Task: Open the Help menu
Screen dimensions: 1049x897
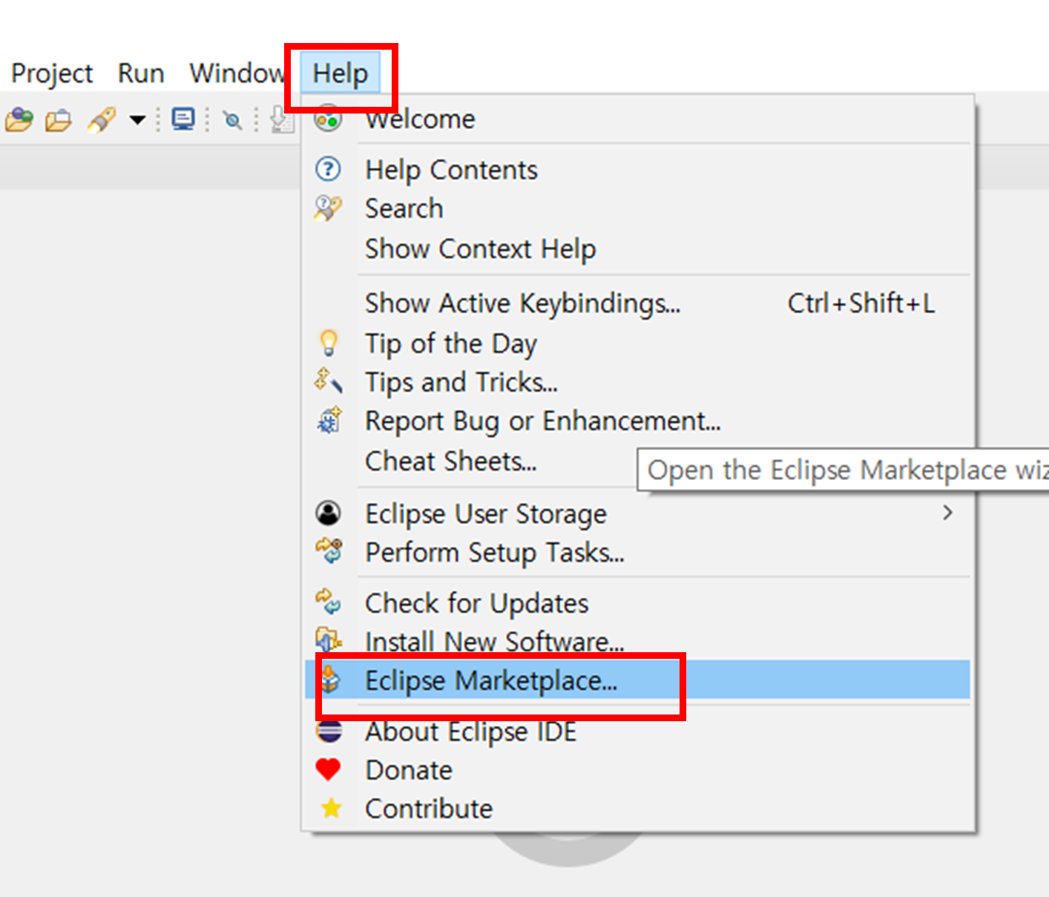Action: tap(341, 73)
